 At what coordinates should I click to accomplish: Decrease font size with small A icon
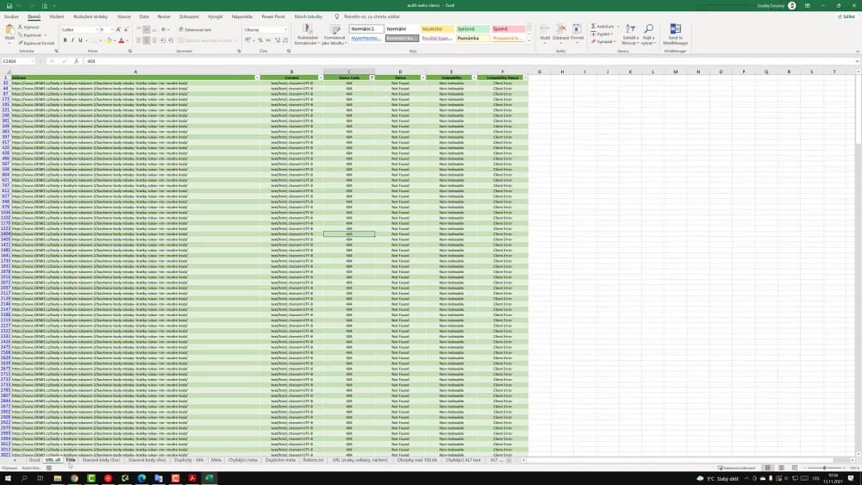(x=126, y=29)
